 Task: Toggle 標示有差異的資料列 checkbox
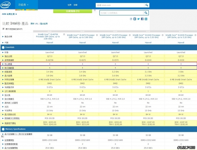pyautogui.click(x=3, y=29)
